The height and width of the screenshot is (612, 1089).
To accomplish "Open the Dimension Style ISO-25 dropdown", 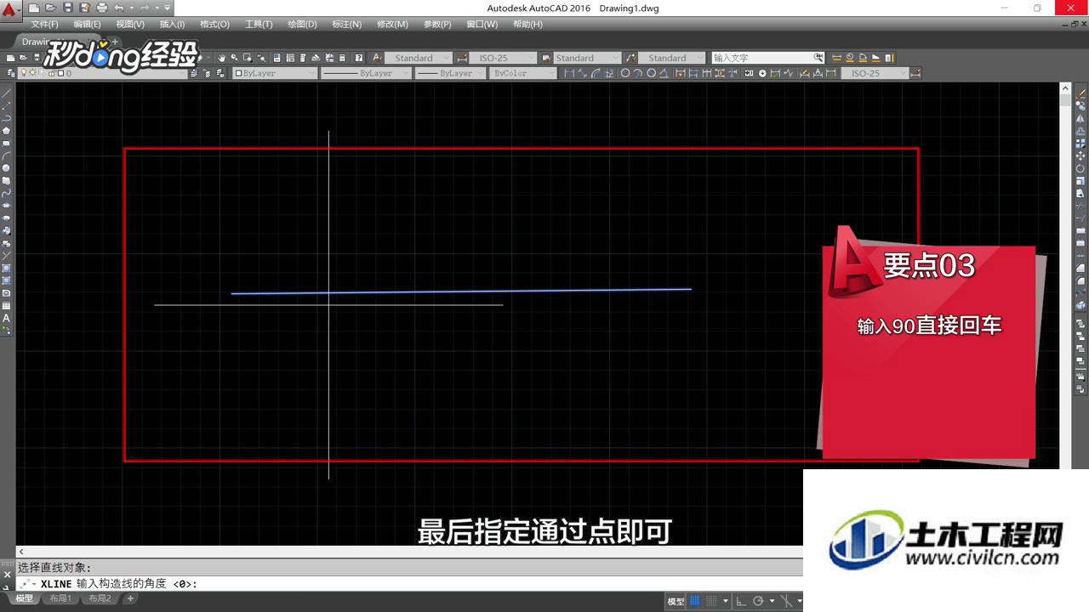I will 503,58.
